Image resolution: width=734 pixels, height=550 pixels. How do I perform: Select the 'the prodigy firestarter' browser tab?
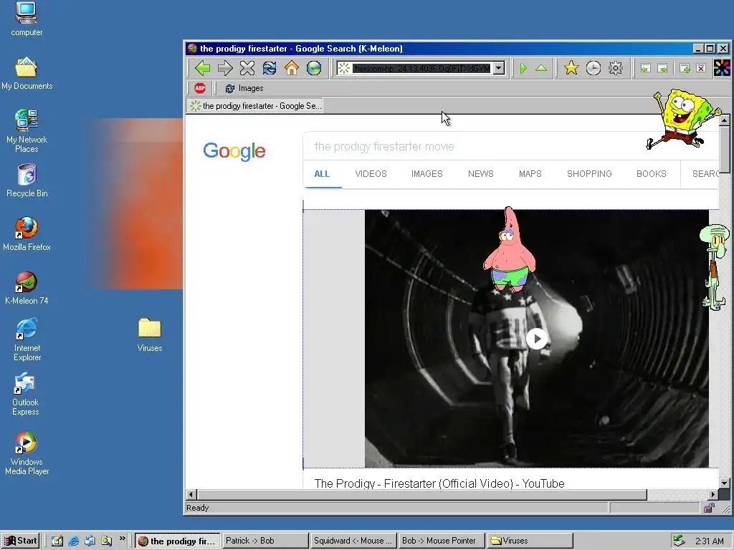click(x=256, y=106)
